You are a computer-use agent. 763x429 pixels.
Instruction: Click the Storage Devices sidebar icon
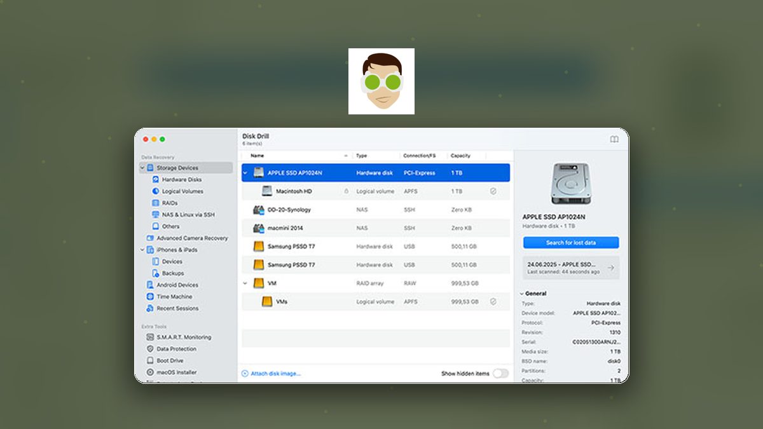pos(150,168)
